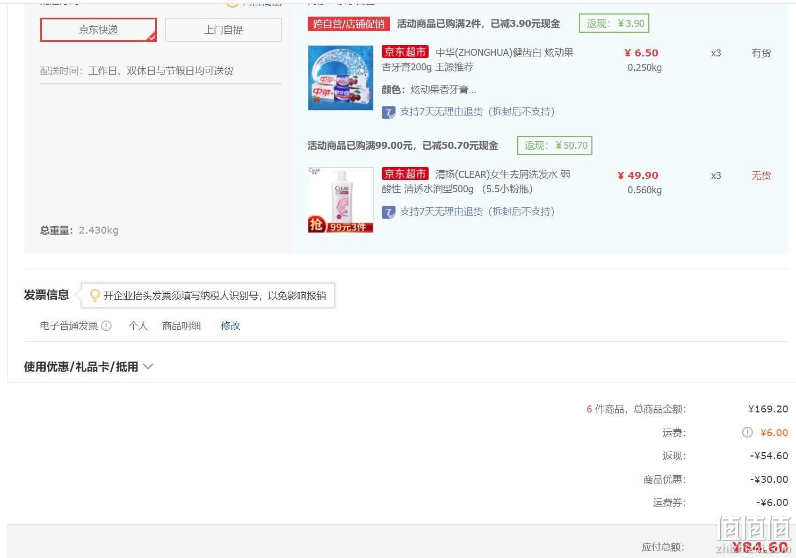The width and height of the screenshot is (796, 558).
Task: Click the 7-day return icon for shampoo
Action: 388,212
